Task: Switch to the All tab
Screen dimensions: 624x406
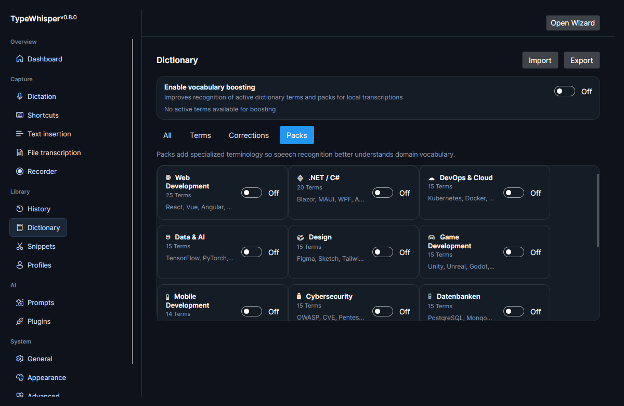Action: click(167, 135)
